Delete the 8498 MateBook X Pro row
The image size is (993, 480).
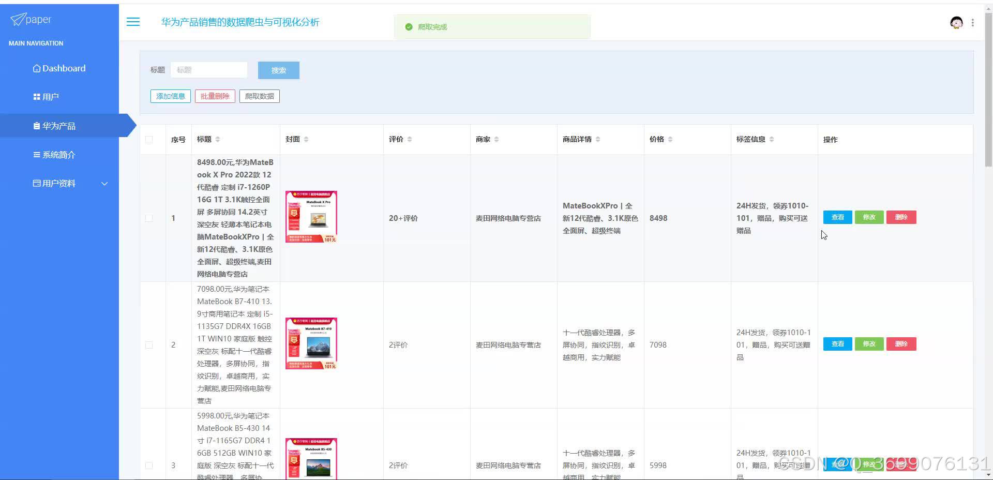[901, 217]
